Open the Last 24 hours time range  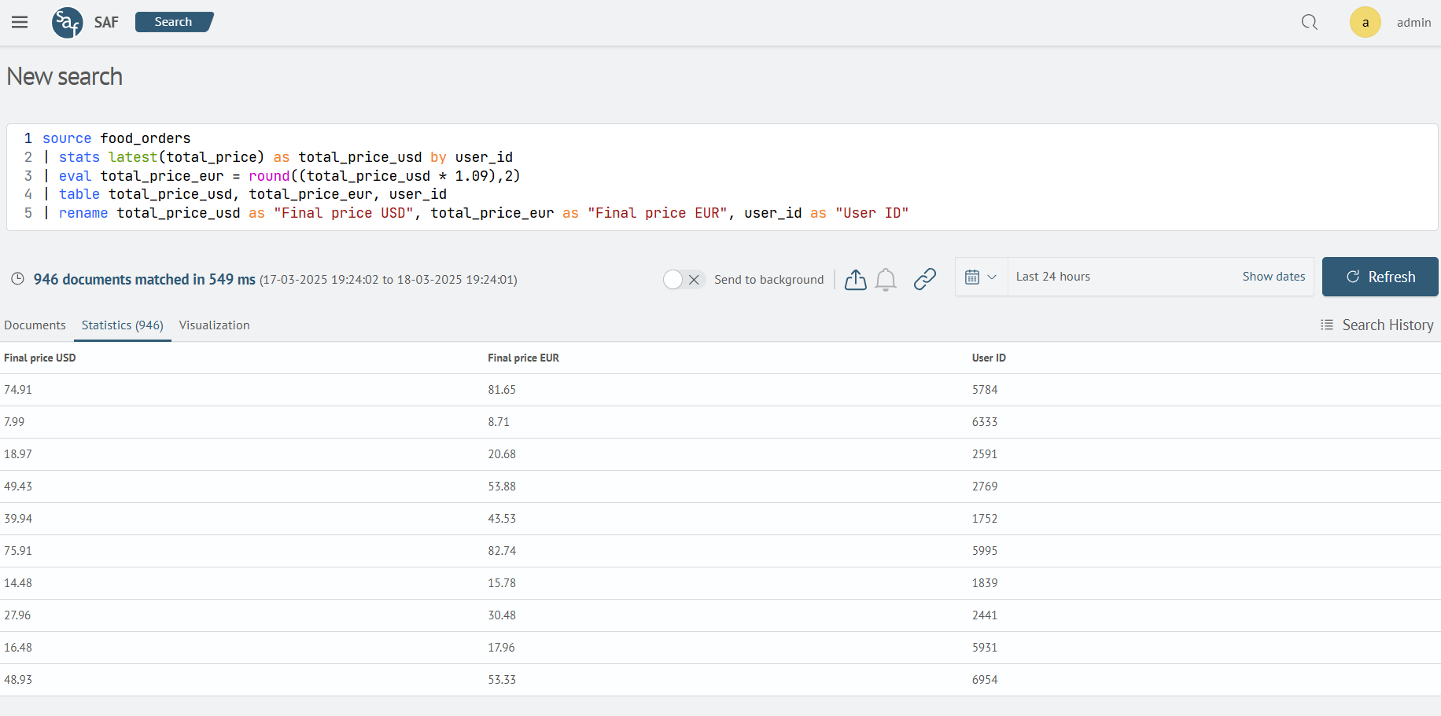pyautogui.click(x=1053, y=277)
